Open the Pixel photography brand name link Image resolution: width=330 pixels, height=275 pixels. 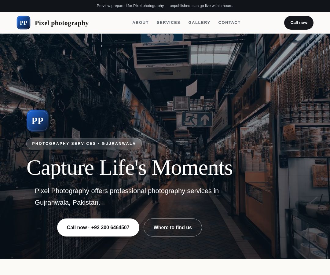62,23
